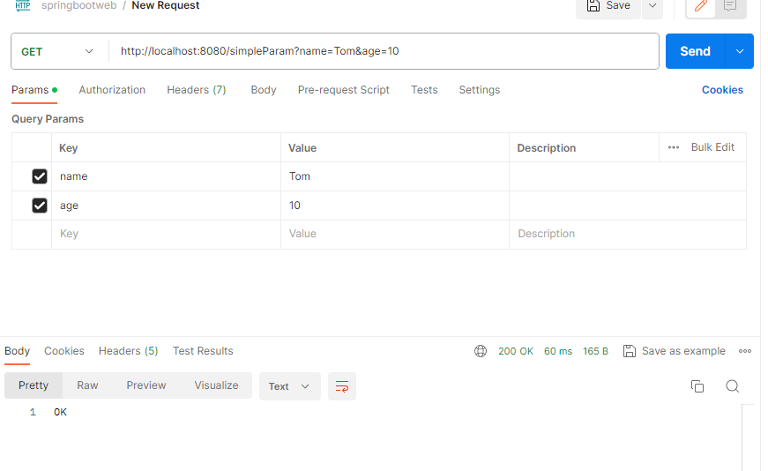Uncheck the name parameter checkbox
The height and width of the screenshot is (471, 768).
40,176
